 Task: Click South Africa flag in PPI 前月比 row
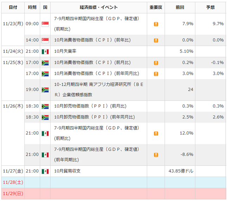[x=45, y=106]
